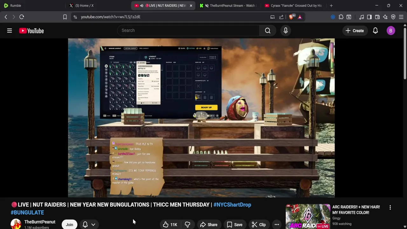Like the video with 11K likes
This screenshot has height=229, width=407.
tap(170, 225)
